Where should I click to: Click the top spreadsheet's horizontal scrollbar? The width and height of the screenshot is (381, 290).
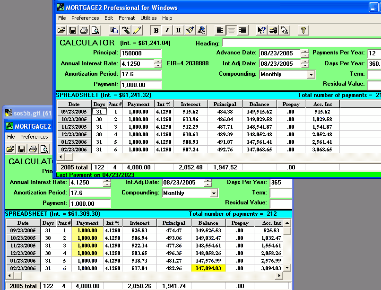(x=189, y=157)
